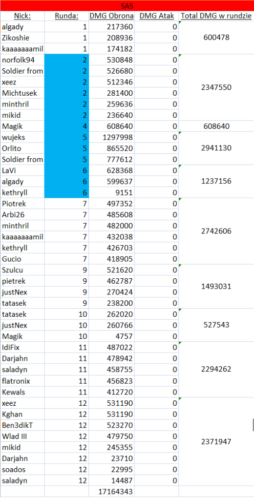
Task: Click the DMG Obrona header cell
Action: coord(111,16)
